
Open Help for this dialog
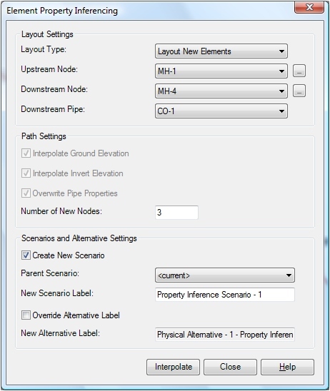coord(287,367)
